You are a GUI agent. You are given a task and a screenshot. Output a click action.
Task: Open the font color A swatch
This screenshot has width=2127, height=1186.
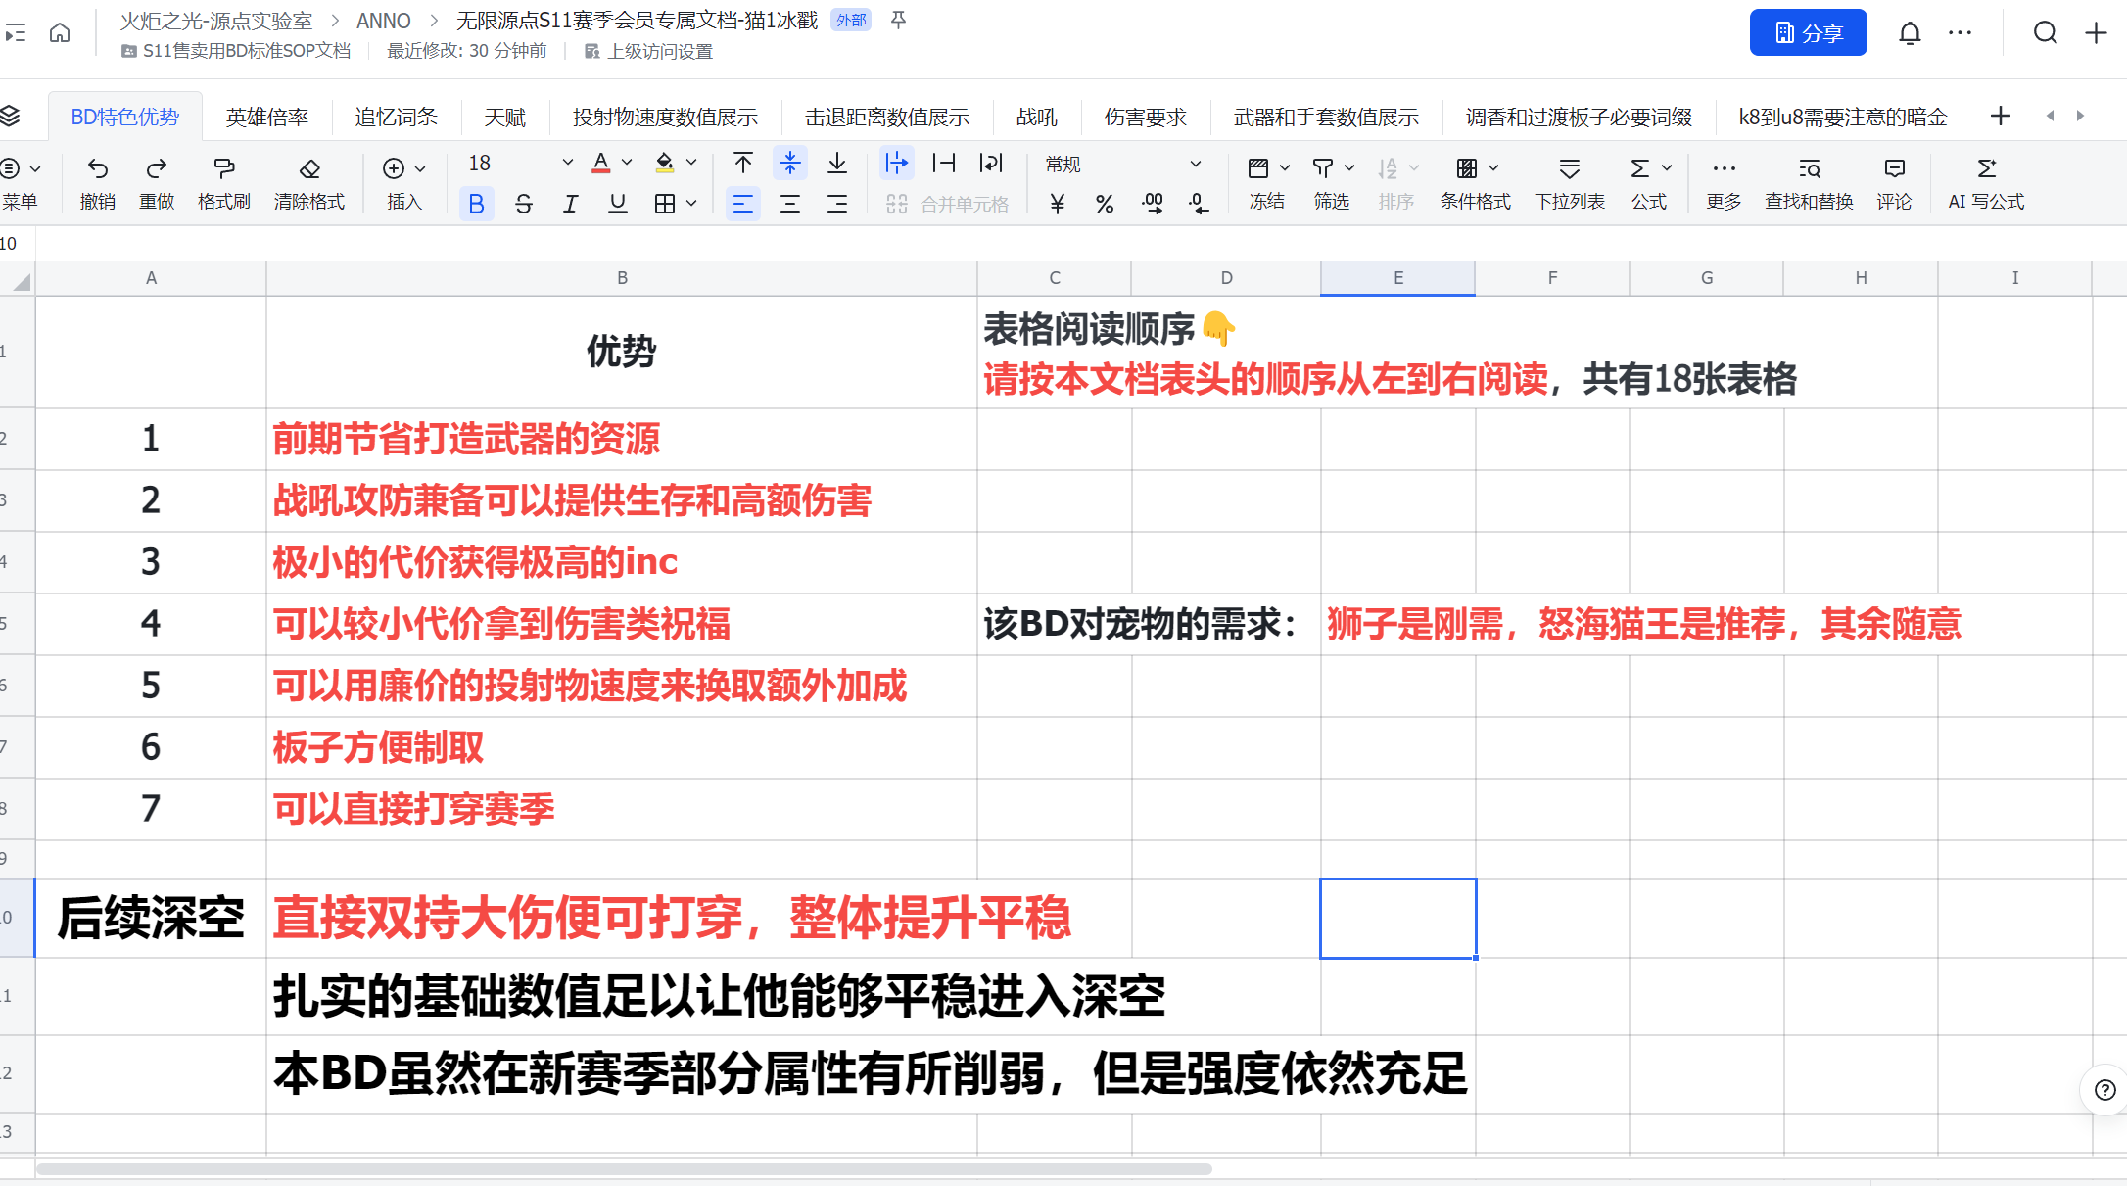[x=601, y=163]
